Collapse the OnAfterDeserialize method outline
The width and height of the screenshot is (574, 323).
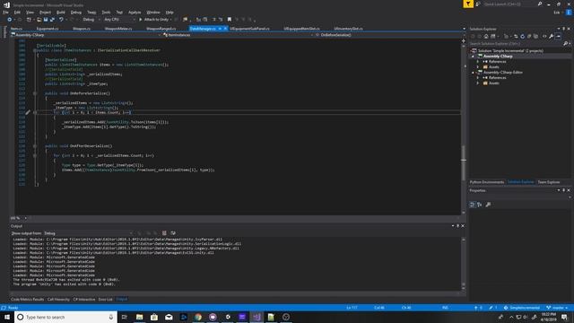(x=35, y=145)
